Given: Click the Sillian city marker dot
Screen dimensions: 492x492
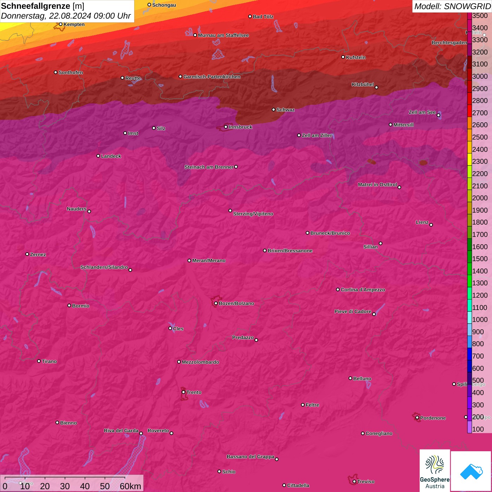Looking at the screenshot, I should [381, 243].
